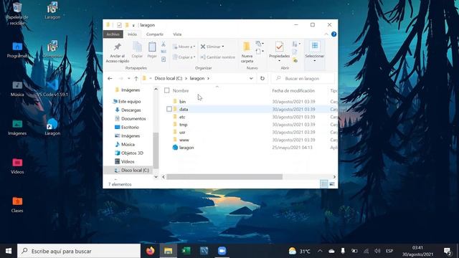Viewport: 459px width, 258px height.
Task: Click Anclar al Acceso rápido pin icon
Action: point(118,47)
